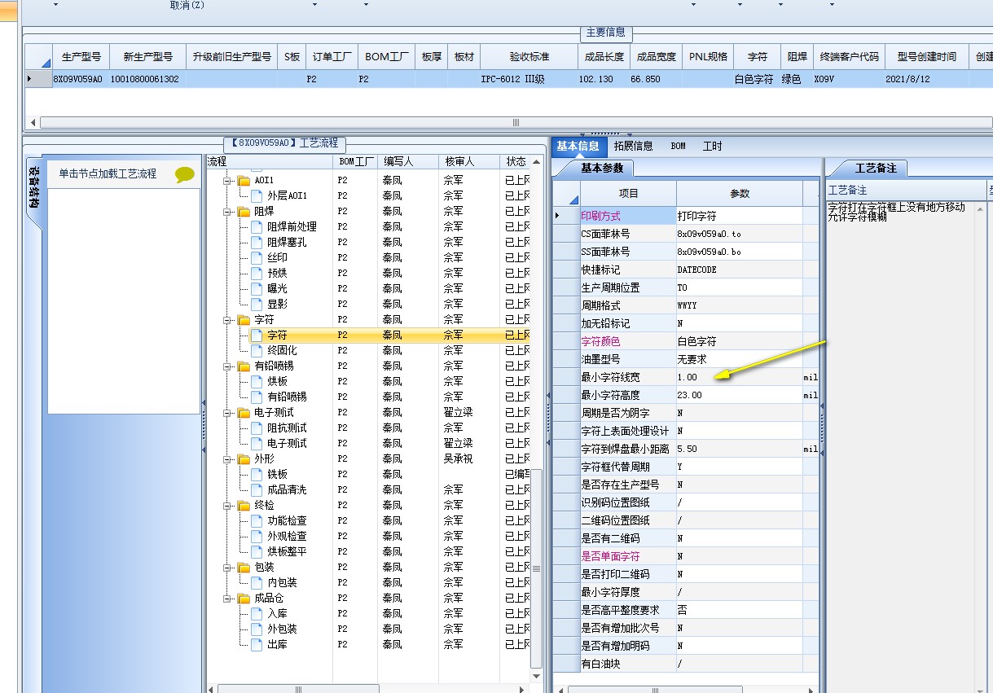Collapse the 电子测试 folder node
The width and height of the screenshot is (993, 693).
pos(227,412)
